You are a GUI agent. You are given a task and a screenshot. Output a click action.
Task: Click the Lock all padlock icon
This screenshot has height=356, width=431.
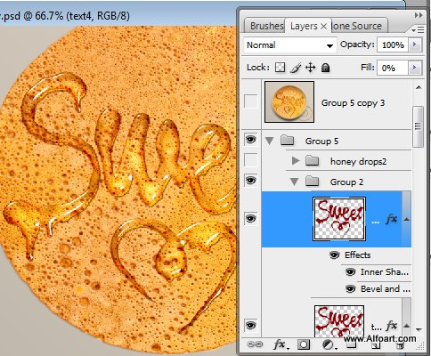click(326, 68)
